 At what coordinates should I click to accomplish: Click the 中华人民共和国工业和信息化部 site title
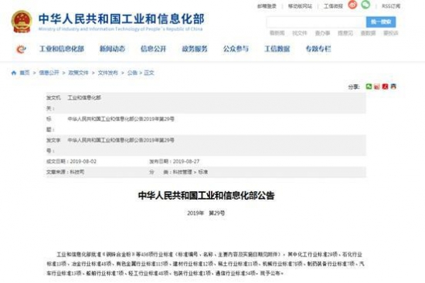121,19
